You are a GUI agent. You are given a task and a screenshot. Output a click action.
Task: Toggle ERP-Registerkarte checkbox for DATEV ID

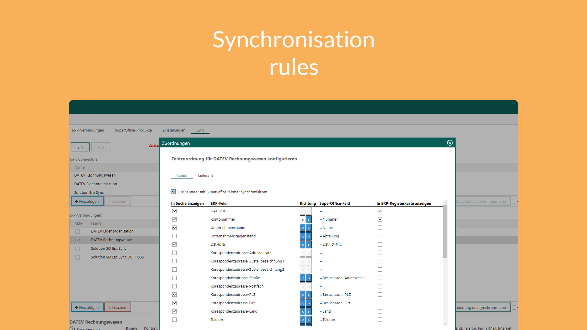point(380,211)
